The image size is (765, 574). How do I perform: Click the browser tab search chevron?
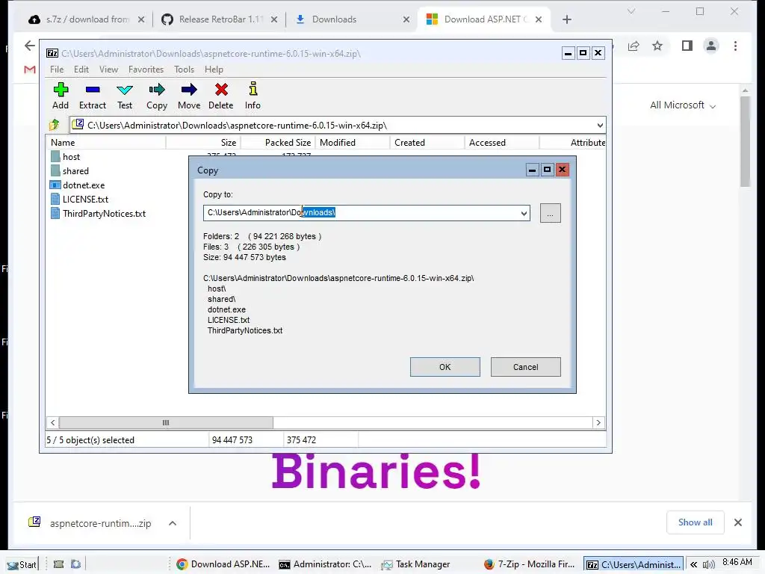tap(631, 11)
